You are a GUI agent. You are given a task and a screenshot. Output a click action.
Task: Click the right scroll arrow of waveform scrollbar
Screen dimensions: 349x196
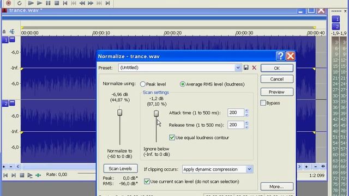click(299, 167)
